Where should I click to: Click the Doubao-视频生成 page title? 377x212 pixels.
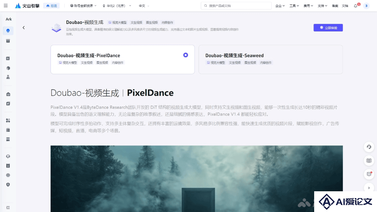click(85, 22)
